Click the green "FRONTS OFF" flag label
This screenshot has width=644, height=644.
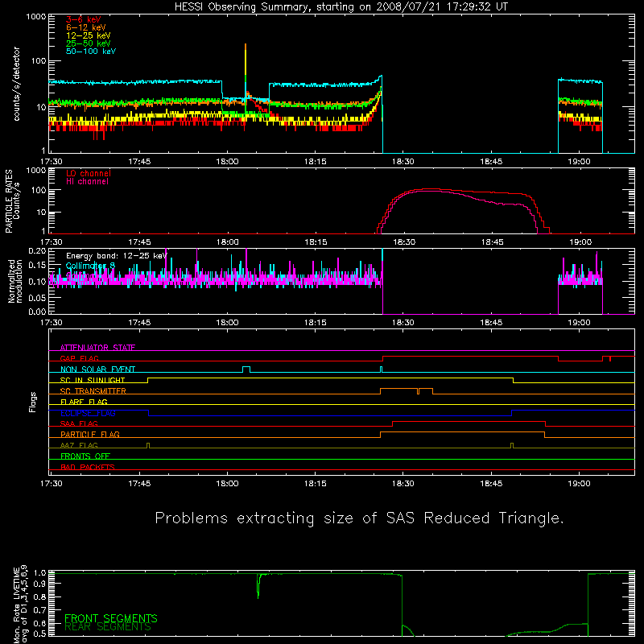click(85, 456)
